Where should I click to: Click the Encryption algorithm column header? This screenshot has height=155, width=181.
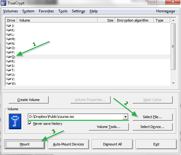pos(134,20)
